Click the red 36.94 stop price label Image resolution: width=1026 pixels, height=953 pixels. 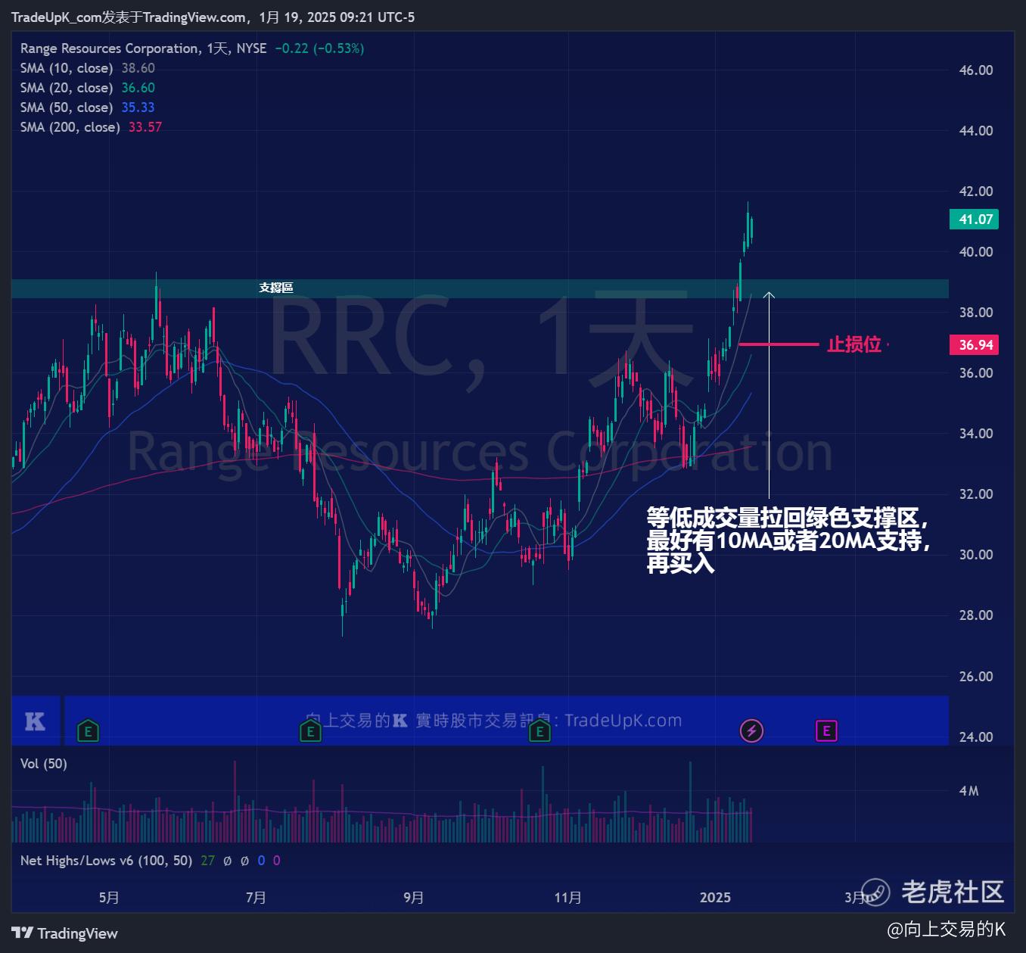tap(975, 345)
